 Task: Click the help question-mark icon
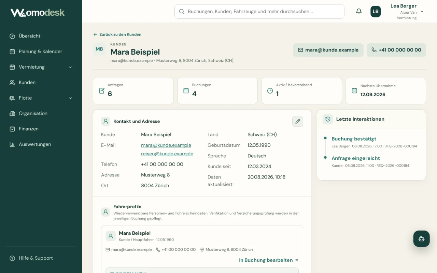pyautogui.click(x=12, y=258)
